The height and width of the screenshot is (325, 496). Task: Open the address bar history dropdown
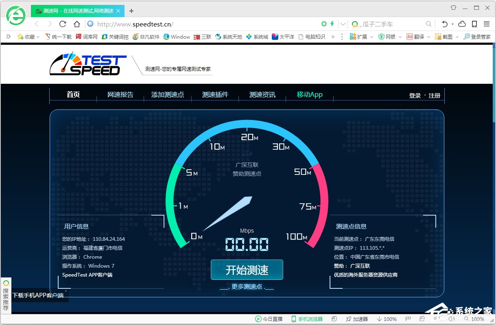(343, 24)
